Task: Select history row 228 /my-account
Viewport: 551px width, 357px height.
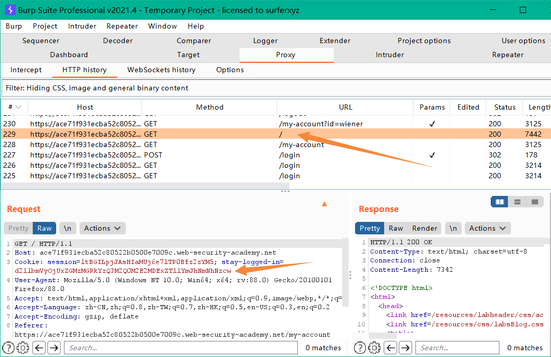Action: (276, 144)
